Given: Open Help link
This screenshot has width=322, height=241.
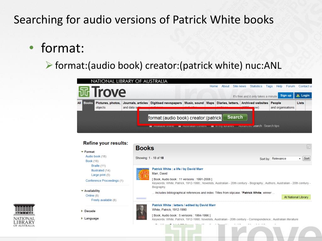Looking at the screenshot, I should click(279, 86).
